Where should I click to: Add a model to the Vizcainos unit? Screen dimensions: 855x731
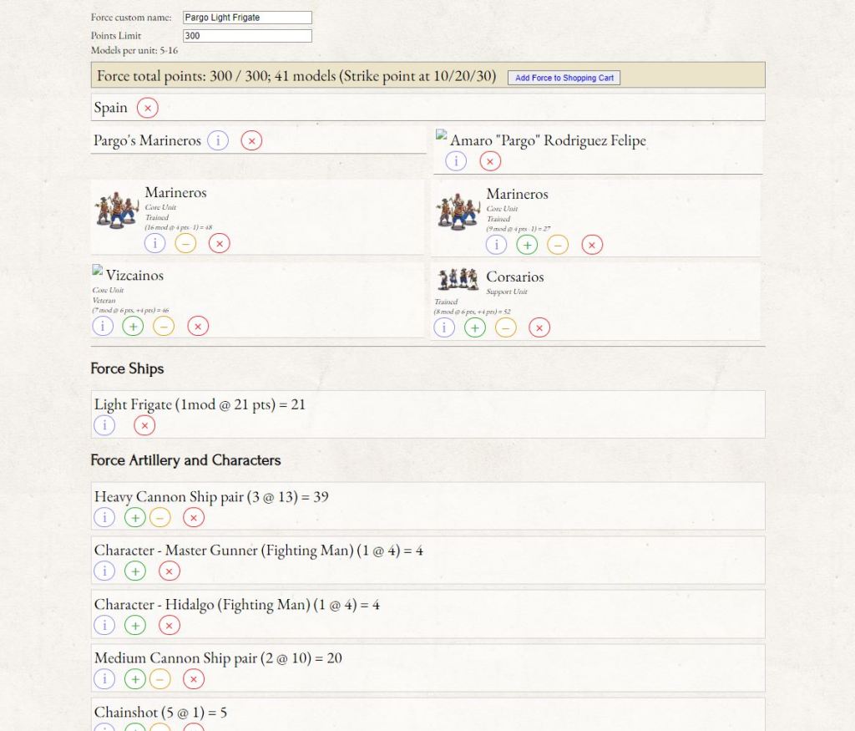(134, 326)
